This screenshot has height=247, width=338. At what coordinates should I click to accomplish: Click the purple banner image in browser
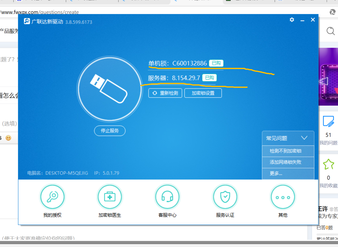click(x=328, y=77)
